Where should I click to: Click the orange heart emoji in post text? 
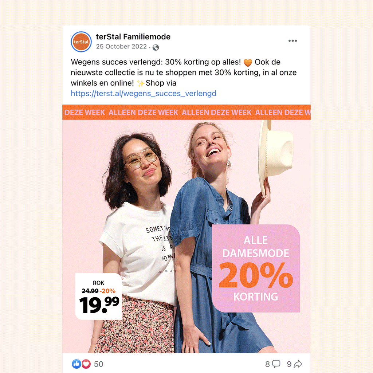pos(248,63)
